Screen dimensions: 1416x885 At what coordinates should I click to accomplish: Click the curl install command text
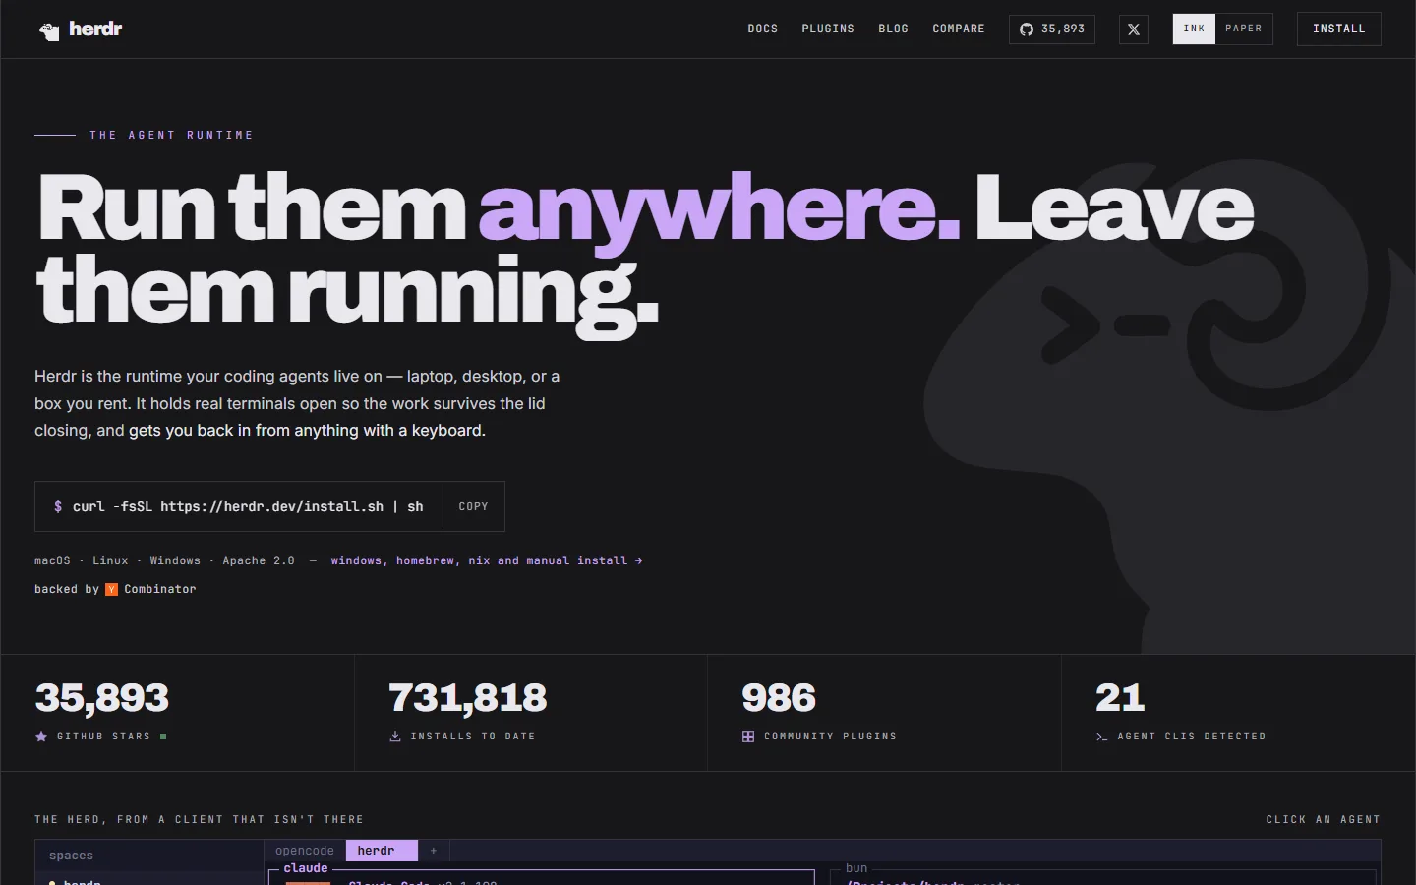click(x=248, y=507)
